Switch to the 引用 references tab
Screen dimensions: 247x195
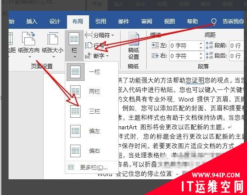101,22
